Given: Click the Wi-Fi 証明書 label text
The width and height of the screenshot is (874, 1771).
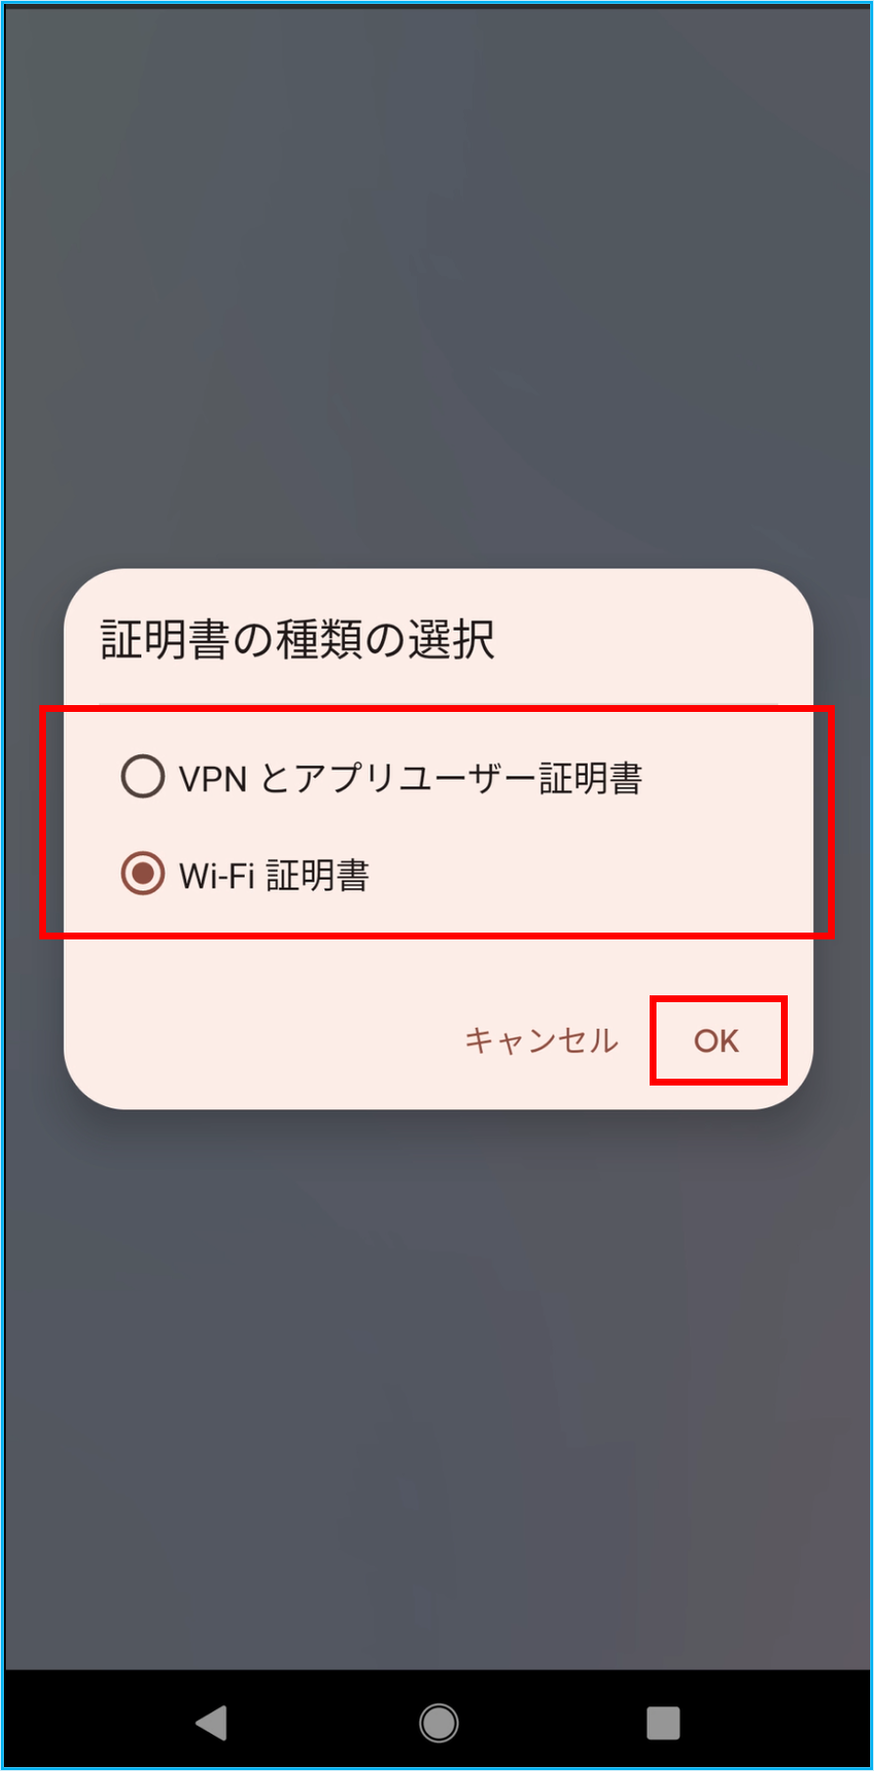Looking at the screenshot, I should click(274, 876).
